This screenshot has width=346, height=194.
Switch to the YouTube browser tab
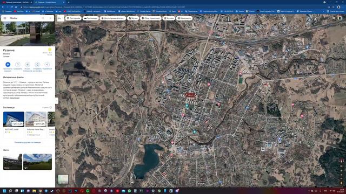[x=17, y=2]
